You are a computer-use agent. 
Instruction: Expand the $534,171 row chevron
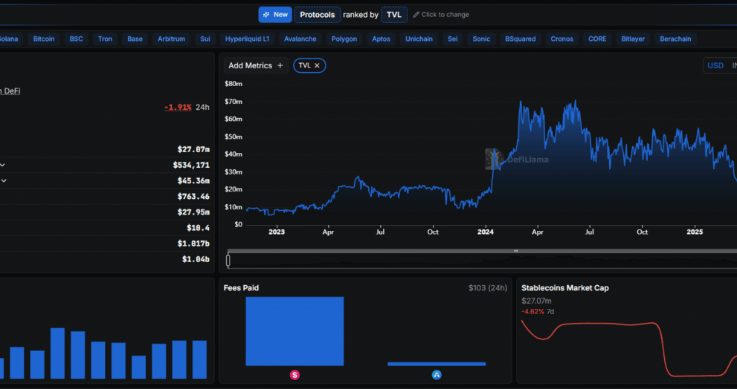(2, 165)
